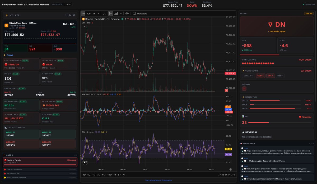Image resolution: width=317 pixels, height=184 pixels.
Task: Click the compare or add symbol plus icon
Action: (127, 13)
